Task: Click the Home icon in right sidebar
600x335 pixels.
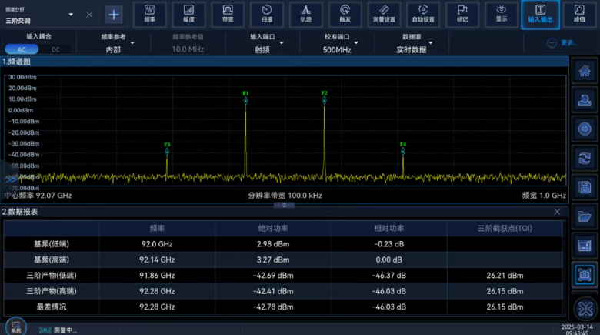Action: [585, 71]
